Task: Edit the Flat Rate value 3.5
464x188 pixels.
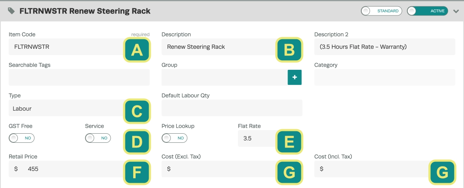Action: click(270, 138)
